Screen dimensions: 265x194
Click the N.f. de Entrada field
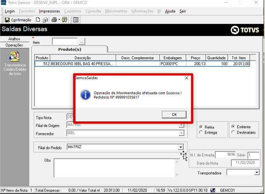coord(225,155)
